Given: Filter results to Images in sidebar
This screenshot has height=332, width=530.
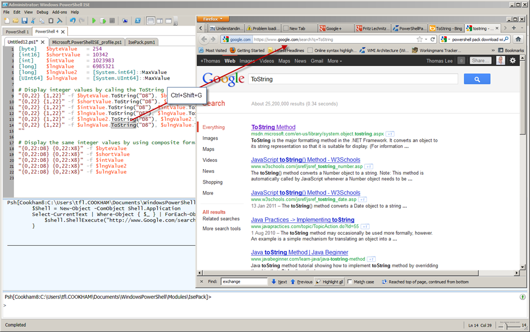Looking at the screenshot, I should [210, 138].
